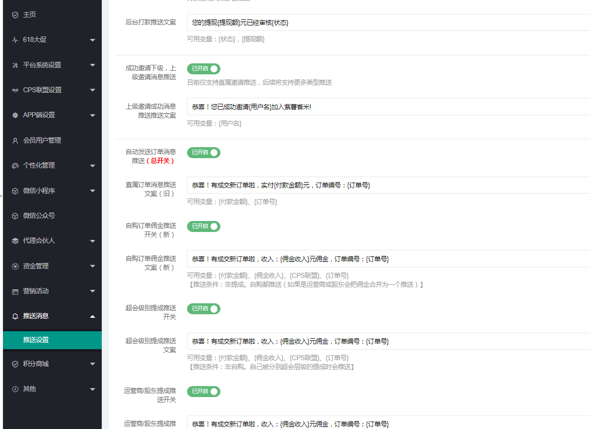The height and width of the screenshot is (429, 590).
Task: Toggle 成功邀请下级上级邀请消息推送 switch
Action: point(203,68)
